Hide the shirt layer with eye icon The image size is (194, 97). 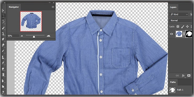(x=172, y=34)
